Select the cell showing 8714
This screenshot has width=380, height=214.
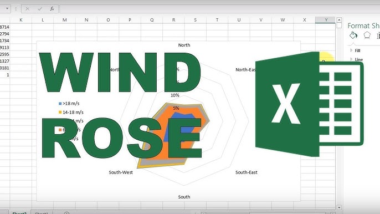tap(5, 27)
